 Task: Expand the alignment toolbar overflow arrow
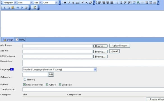click(x=158, y=3)
